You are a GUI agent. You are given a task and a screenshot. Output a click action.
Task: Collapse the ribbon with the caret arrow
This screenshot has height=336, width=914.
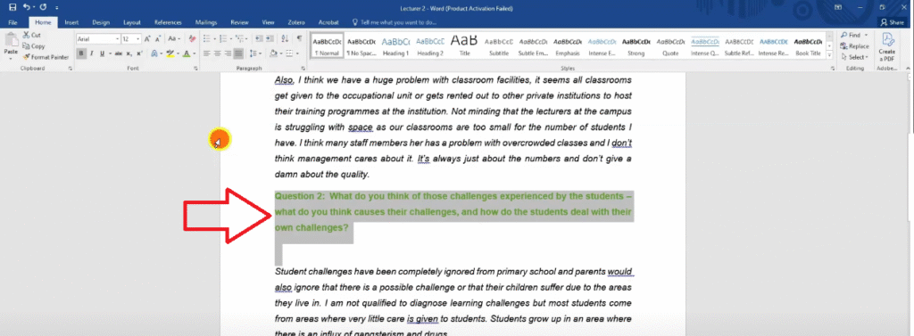tap(907, 69)
